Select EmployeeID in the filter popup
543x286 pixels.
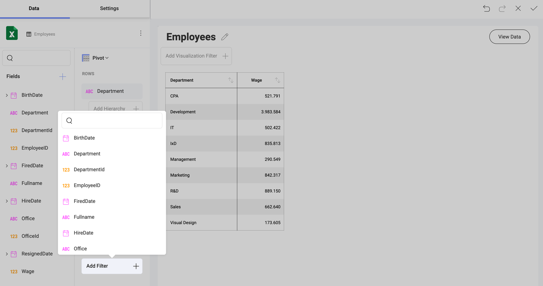(112, 185)
